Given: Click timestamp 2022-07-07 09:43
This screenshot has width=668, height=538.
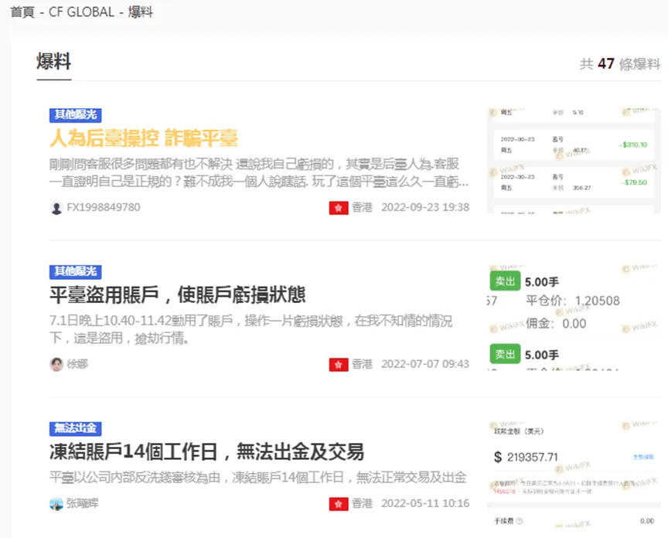Looking at the screenshot, I should click(425, 364).
